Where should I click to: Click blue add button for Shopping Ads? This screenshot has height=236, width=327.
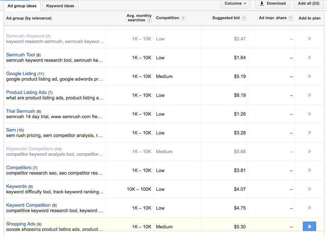click(309, 226)
